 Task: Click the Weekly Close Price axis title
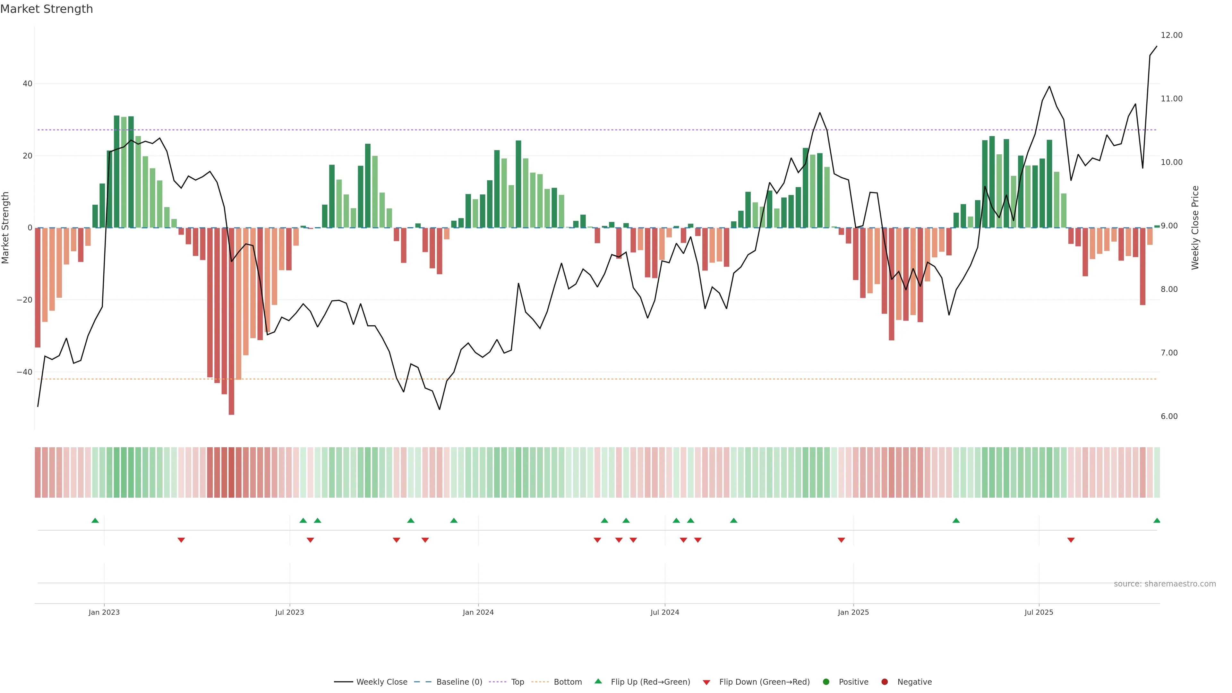coord(1195,228)
